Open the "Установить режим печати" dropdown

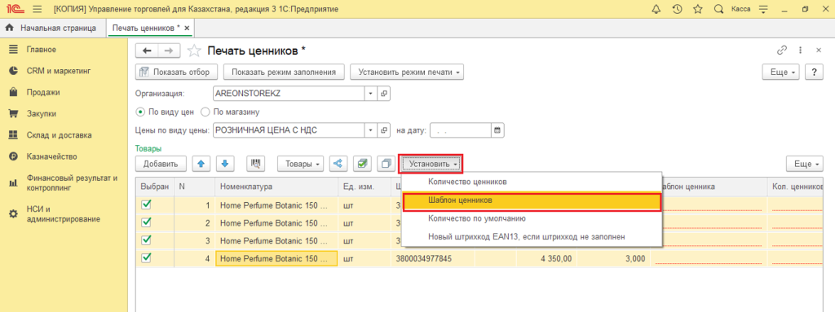(x=407, y=72)
